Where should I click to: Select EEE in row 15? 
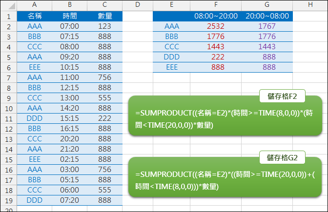[35, 159]
